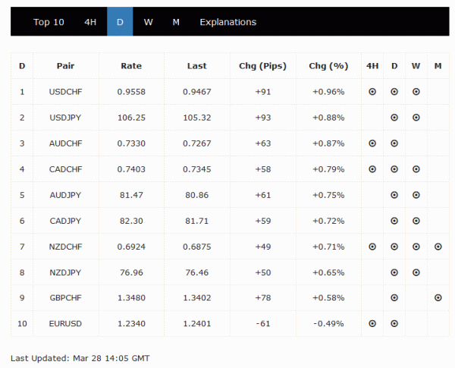Sort by Chg (Pips) column header
This screenshot has width=455, height=368.
[x=262, y=66]
